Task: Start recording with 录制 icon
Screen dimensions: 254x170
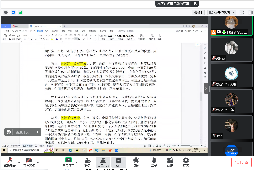Action: click(x=136, y=162)
